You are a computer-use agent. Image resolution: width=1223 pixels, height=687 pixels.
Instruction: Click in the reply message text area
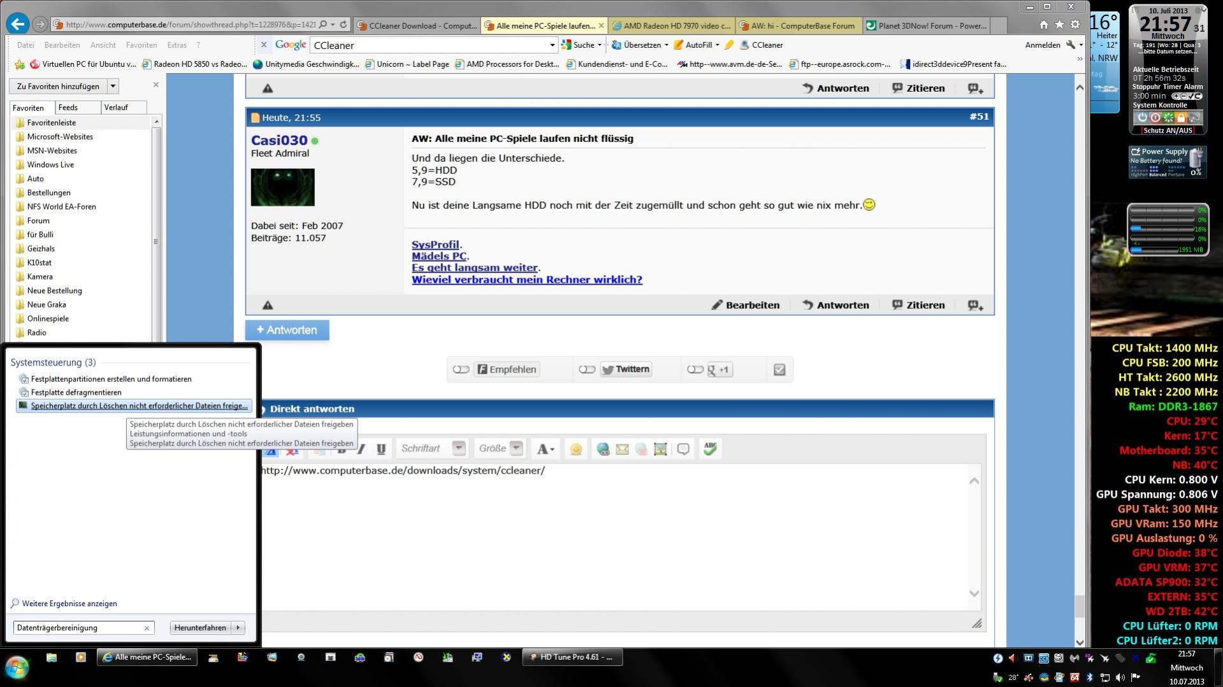(x=614, y=537)
